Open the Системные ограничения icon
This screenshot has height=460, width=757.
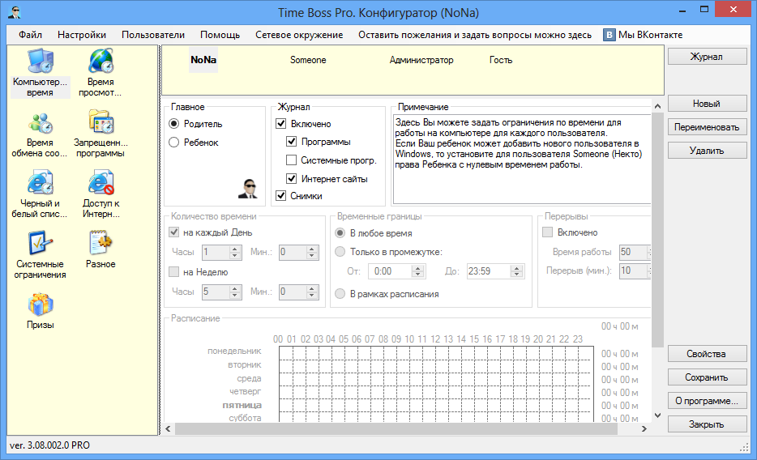(40, 244)
